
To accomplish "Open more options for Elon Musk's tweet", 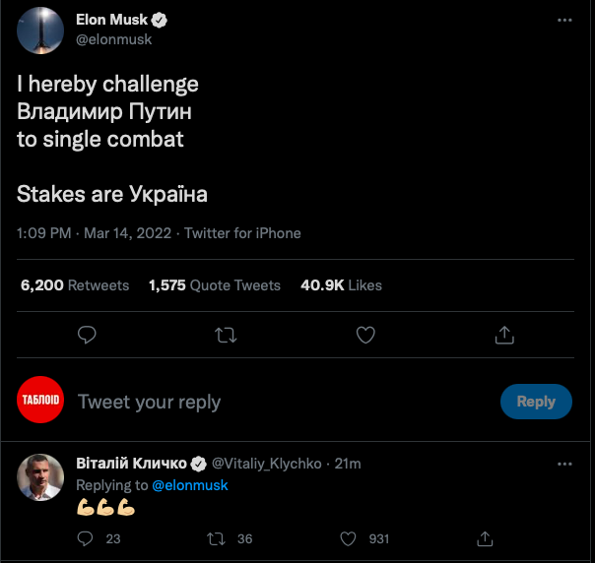I will click(564, 20).
